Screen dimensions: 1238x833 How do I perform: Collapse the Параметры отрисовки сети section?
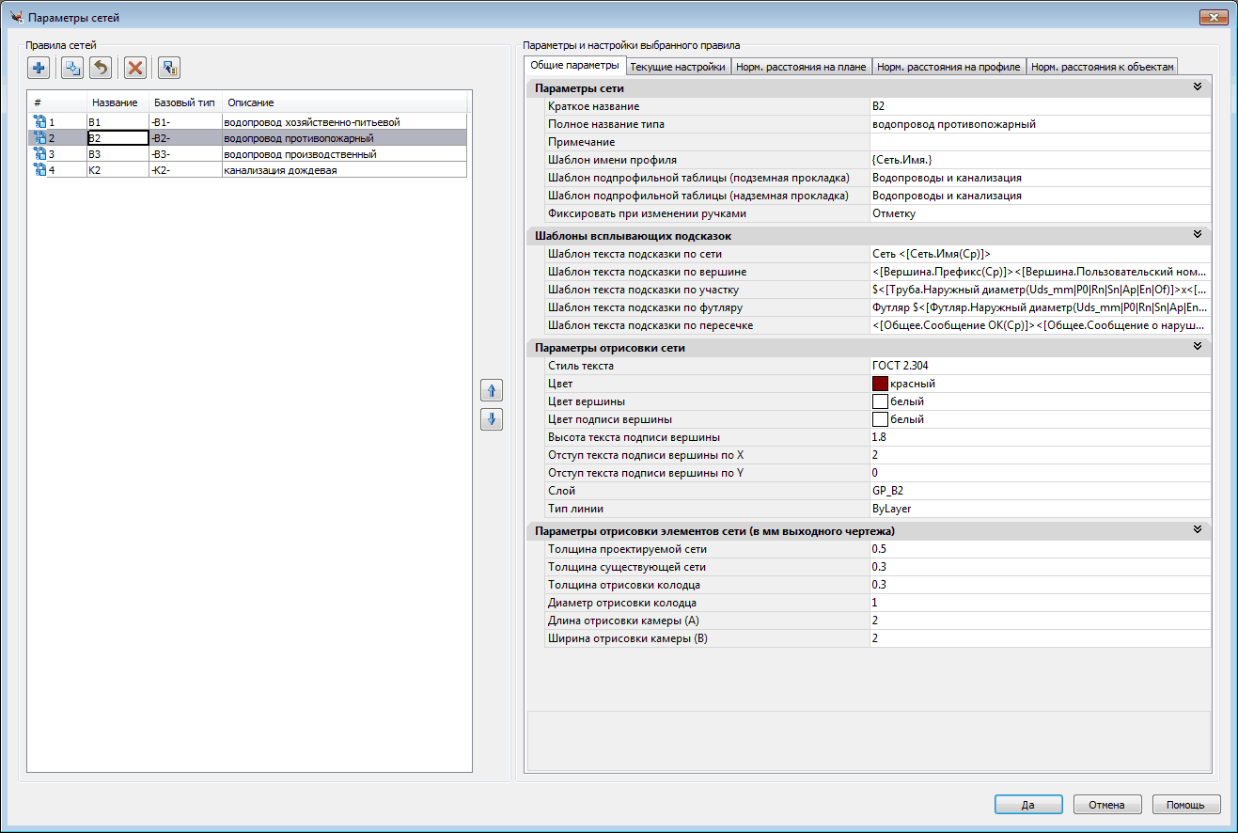[1198, 347]
